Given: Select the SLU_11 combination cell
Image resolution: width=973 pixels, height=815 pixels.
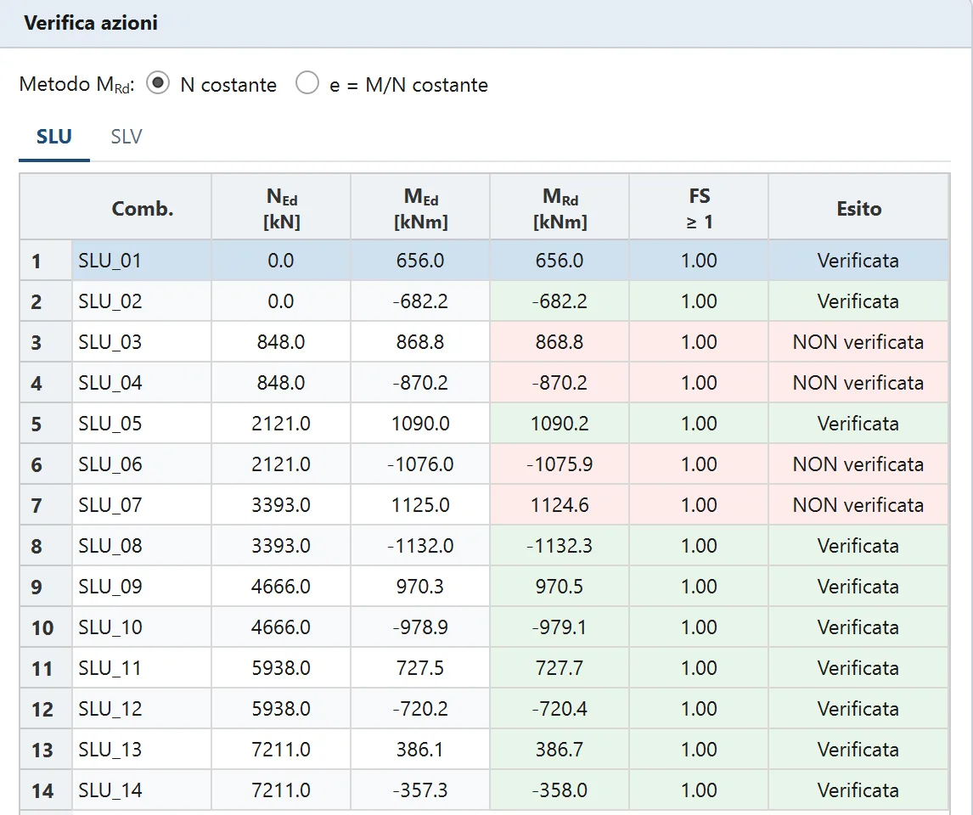Looking at the screenshot, I should coord(142,668).
